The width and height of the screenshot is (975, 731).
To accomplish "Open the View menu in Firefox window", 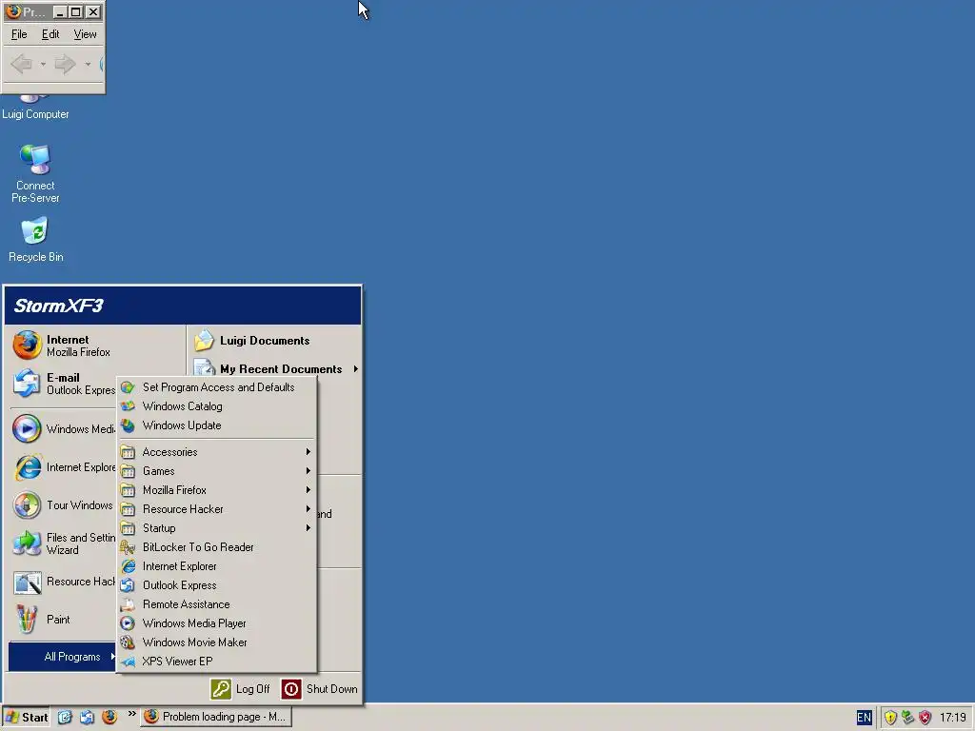I will click(85, 35).
